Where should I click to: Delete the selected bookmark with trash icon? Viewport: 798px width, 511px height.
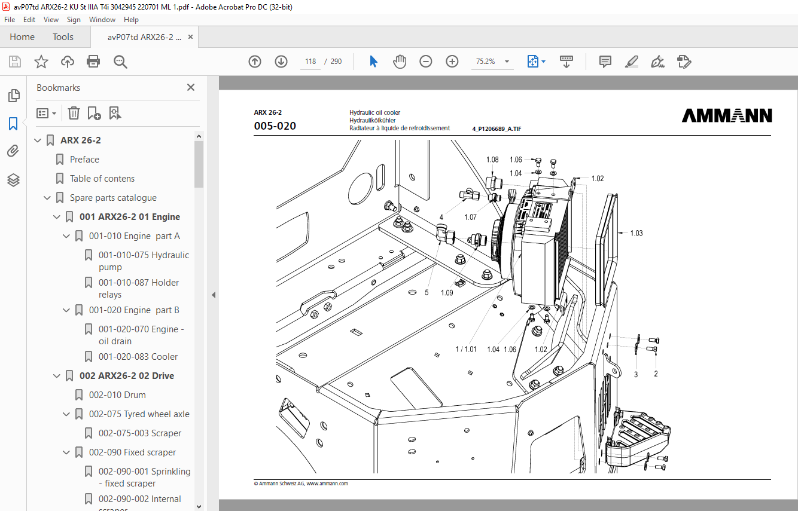point(74,113)
